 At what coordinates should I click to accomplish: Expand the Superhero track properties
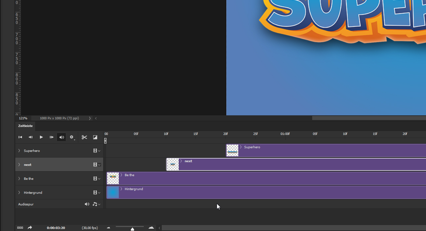pyautogui.click(x=19, y=151)
